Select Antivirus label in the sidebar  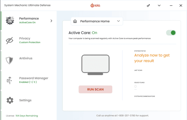click(x=26, y=58)
